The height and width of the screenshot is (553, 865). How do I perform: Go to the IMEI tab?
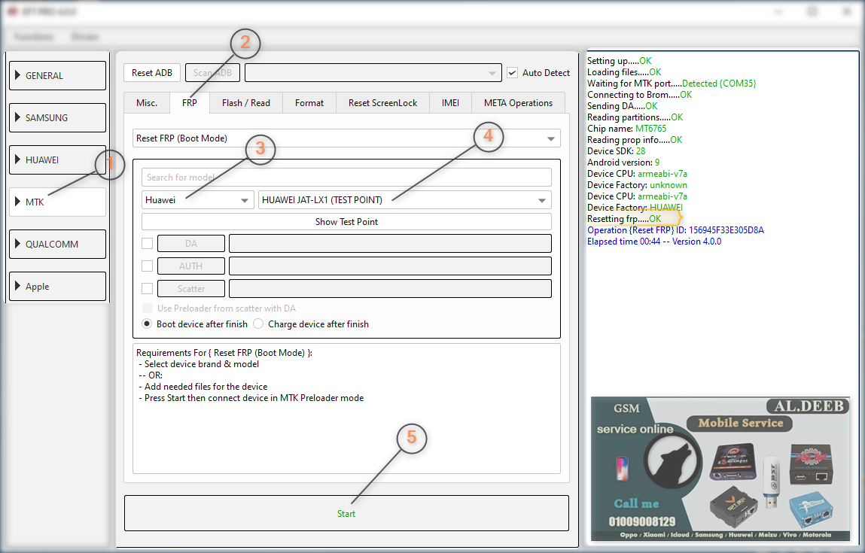pyautogui.click(x=450, y=103)
